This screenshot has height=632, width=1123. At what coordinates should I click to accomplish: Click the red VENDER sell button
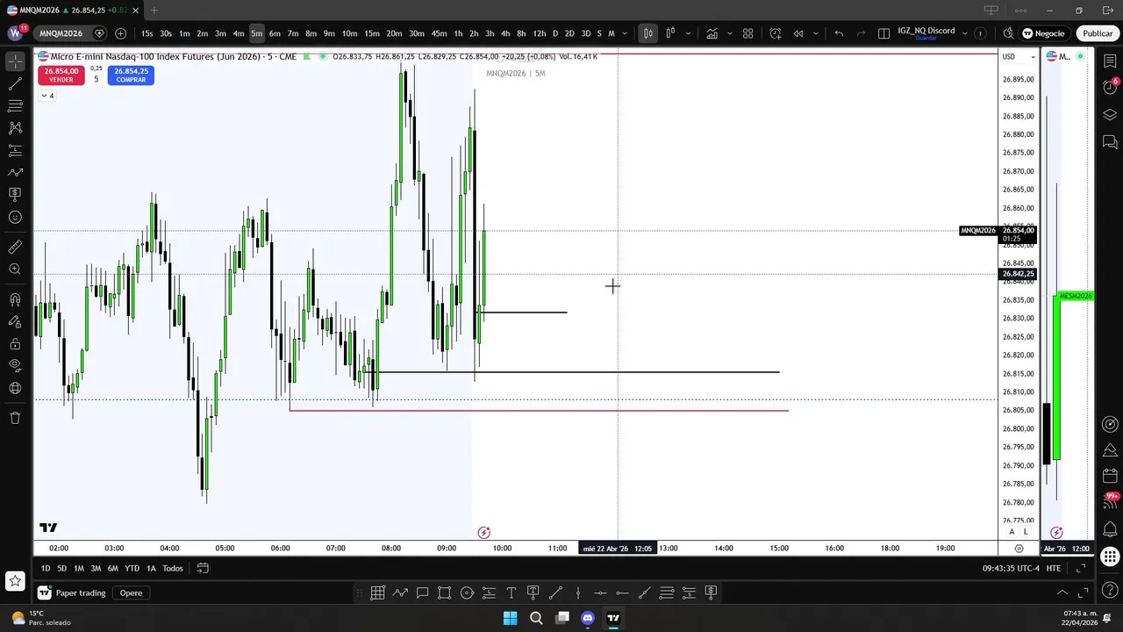pyautogui.click(x=61, y=75)
